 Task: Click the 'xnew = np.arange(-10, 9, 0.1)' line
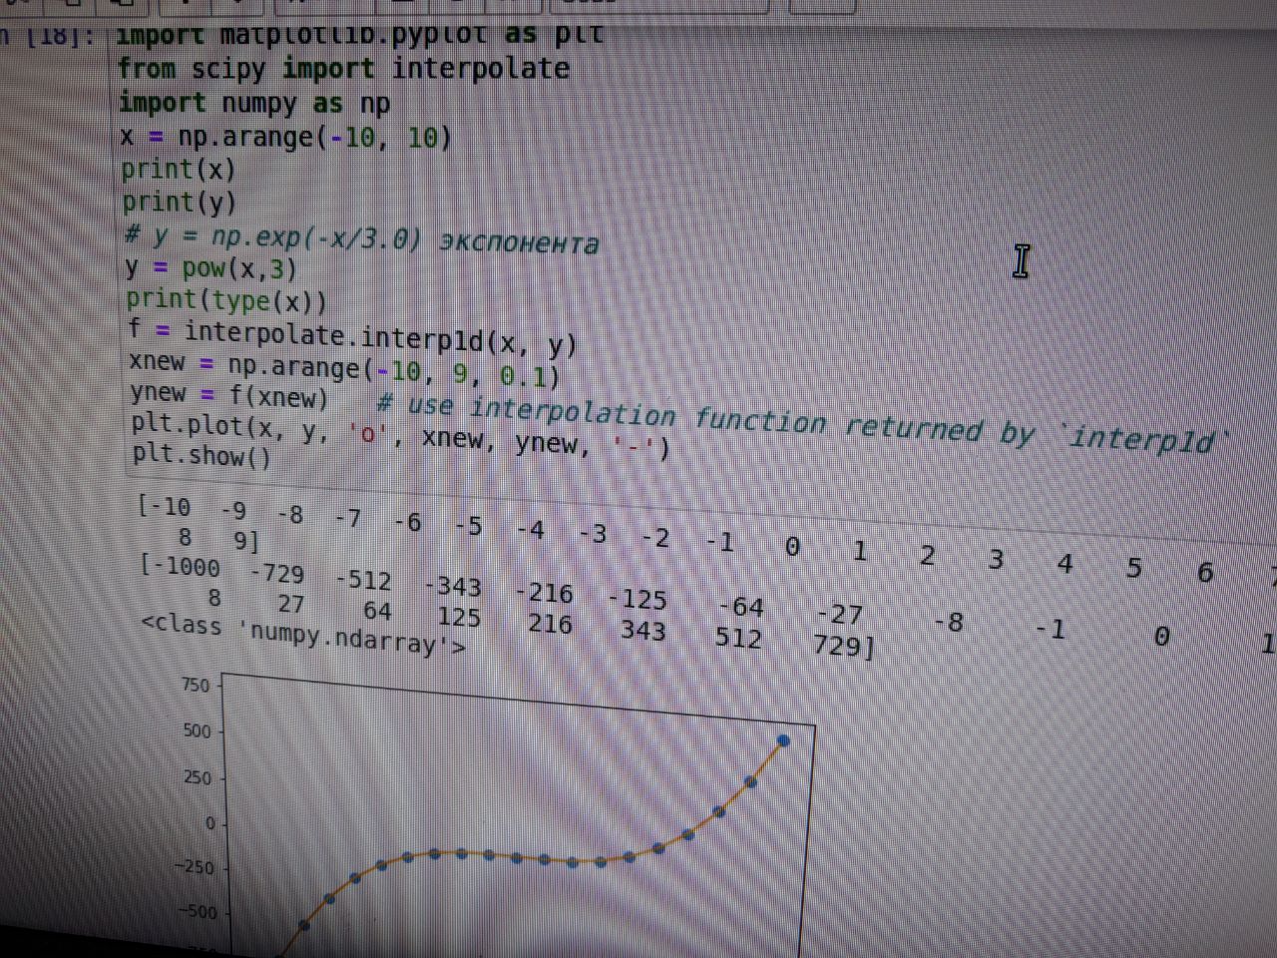[x=345, y=370]
